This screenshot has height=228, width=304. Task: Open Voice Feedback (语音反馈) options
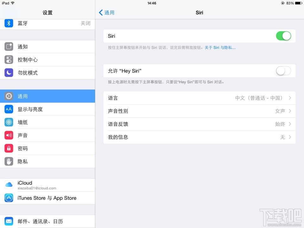click(x=199, y=124)
